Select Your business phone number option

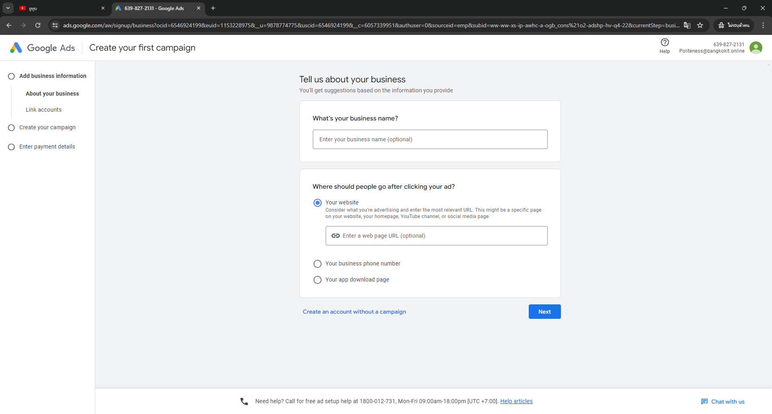pos(317,264)
